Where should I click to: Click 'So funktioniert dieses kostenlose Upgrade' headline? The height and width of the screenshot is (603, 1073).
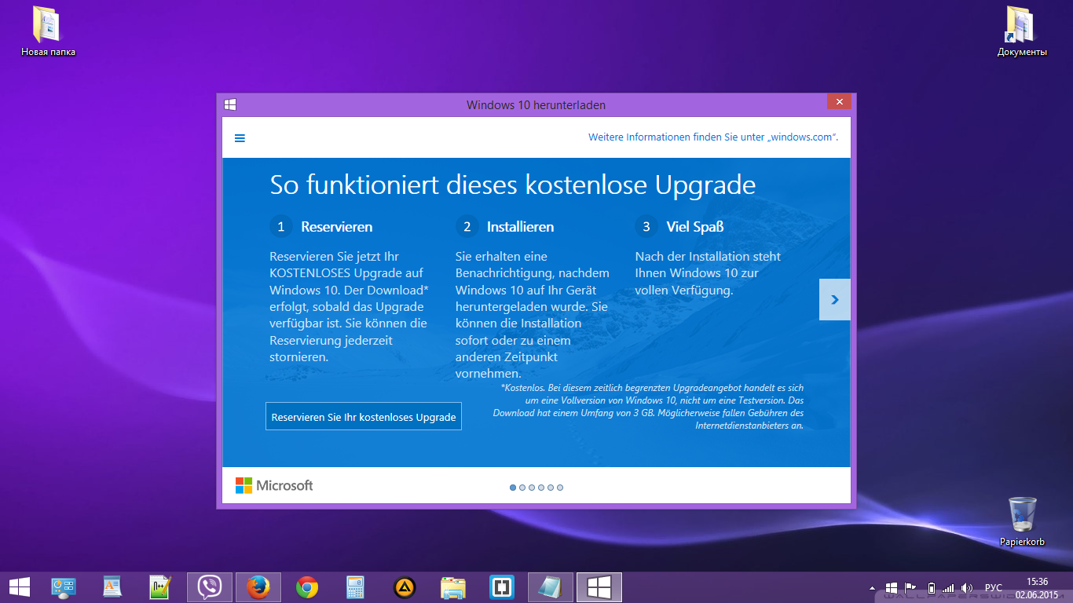513,185
